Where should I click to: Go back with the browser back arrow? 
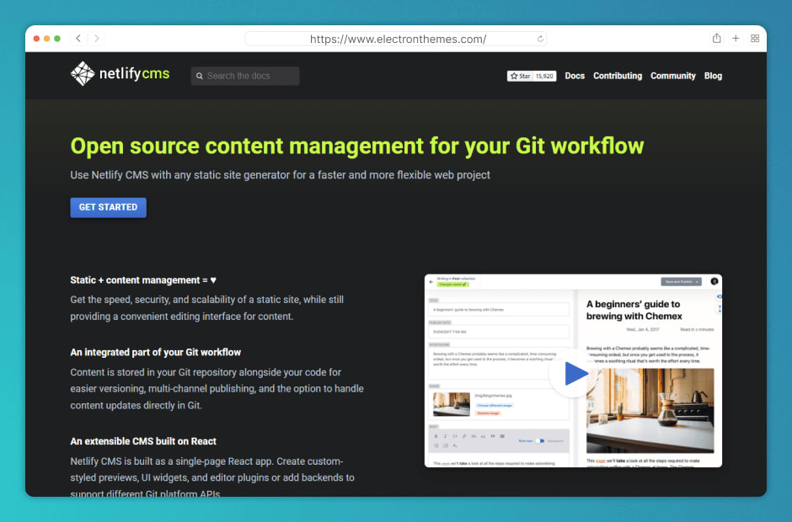78,39
